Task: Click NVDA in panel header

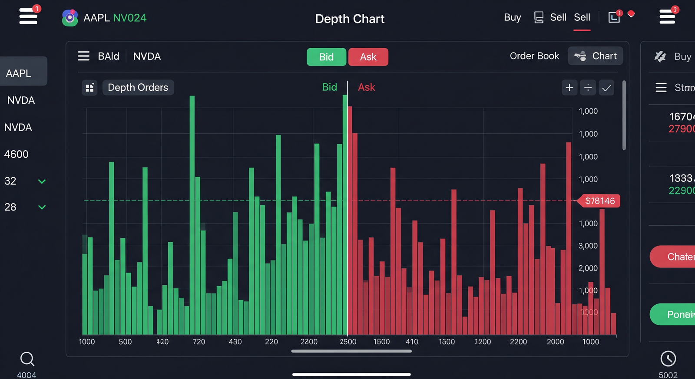Action: point(147,56)
